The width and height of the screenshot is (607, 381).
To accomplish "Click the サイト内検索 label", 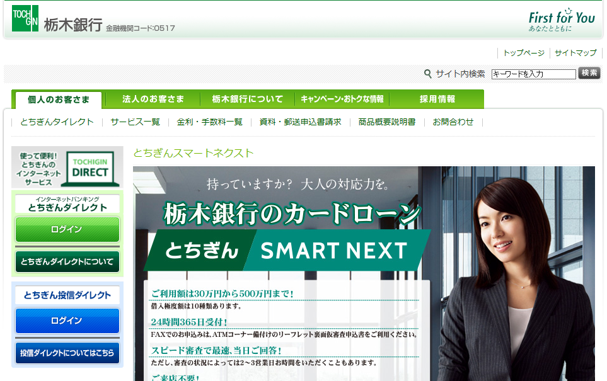I will 460,74.
